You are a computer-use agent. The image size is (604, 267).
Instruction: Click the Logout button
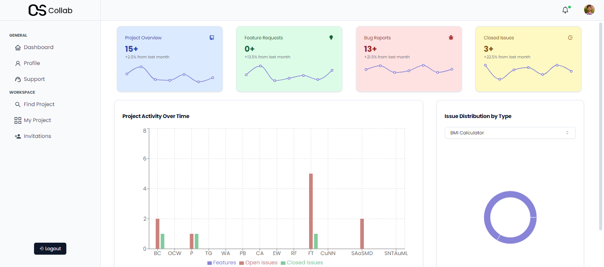point(50,248)
